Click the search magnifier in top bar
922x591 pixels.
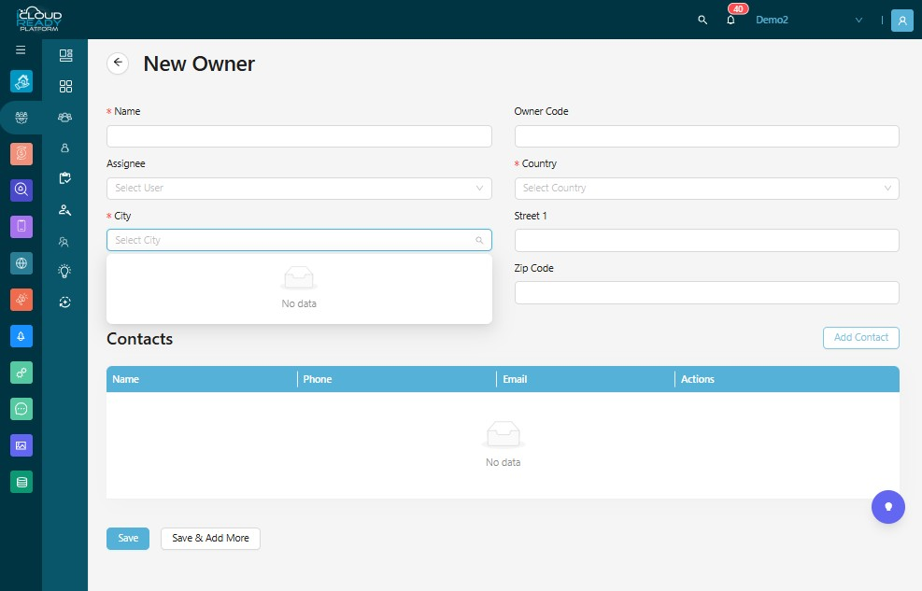tap(702, 20)
